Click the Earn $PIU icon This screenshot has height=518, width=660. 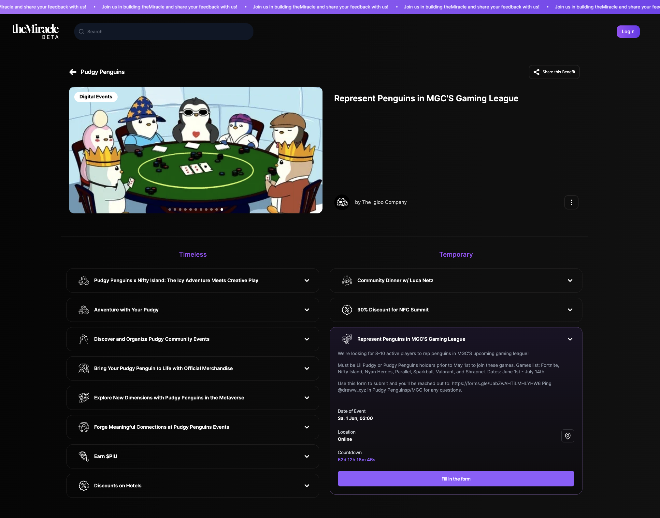84,456
